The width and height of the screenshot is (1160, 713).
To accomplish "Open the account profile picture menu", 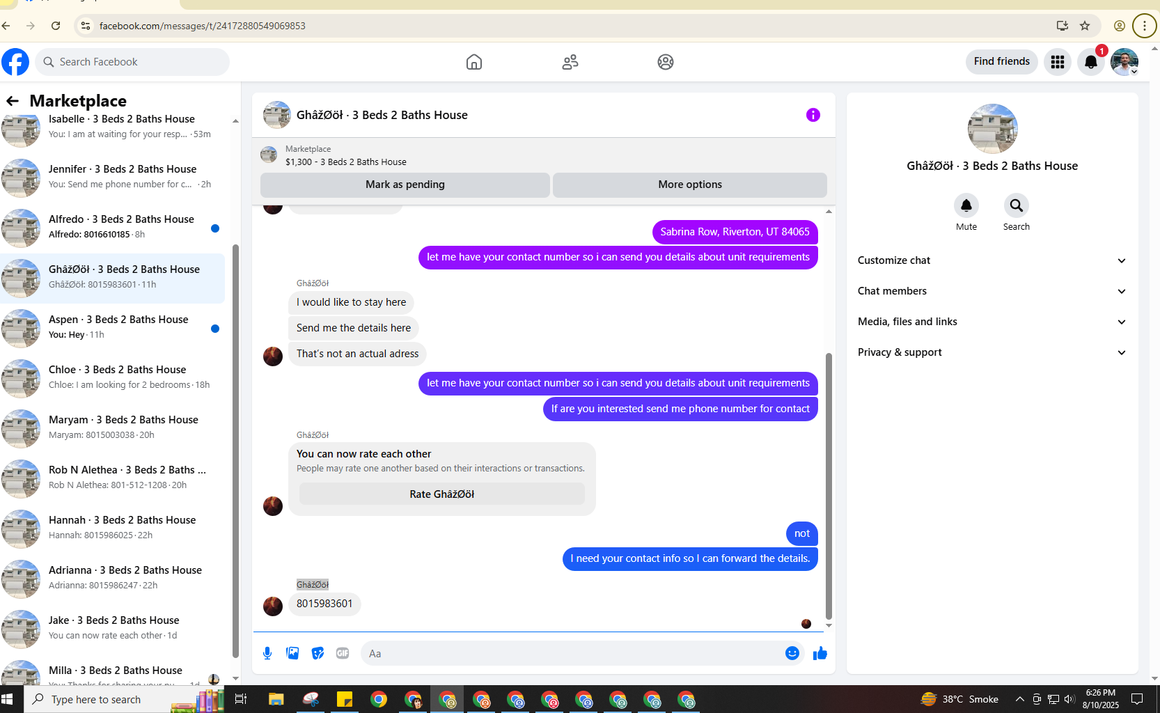I will coord(1124,62).
